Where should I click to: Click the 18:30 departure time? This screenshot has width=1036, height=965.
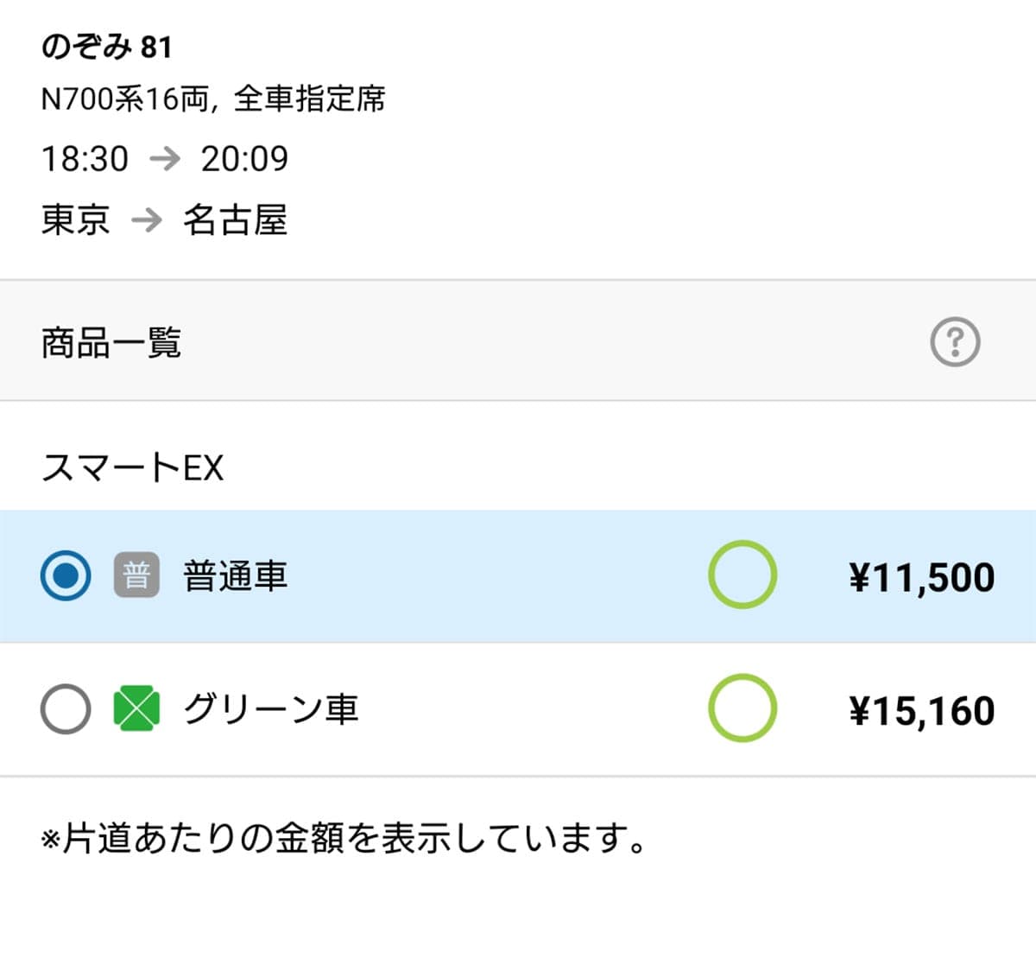(85, 159)
